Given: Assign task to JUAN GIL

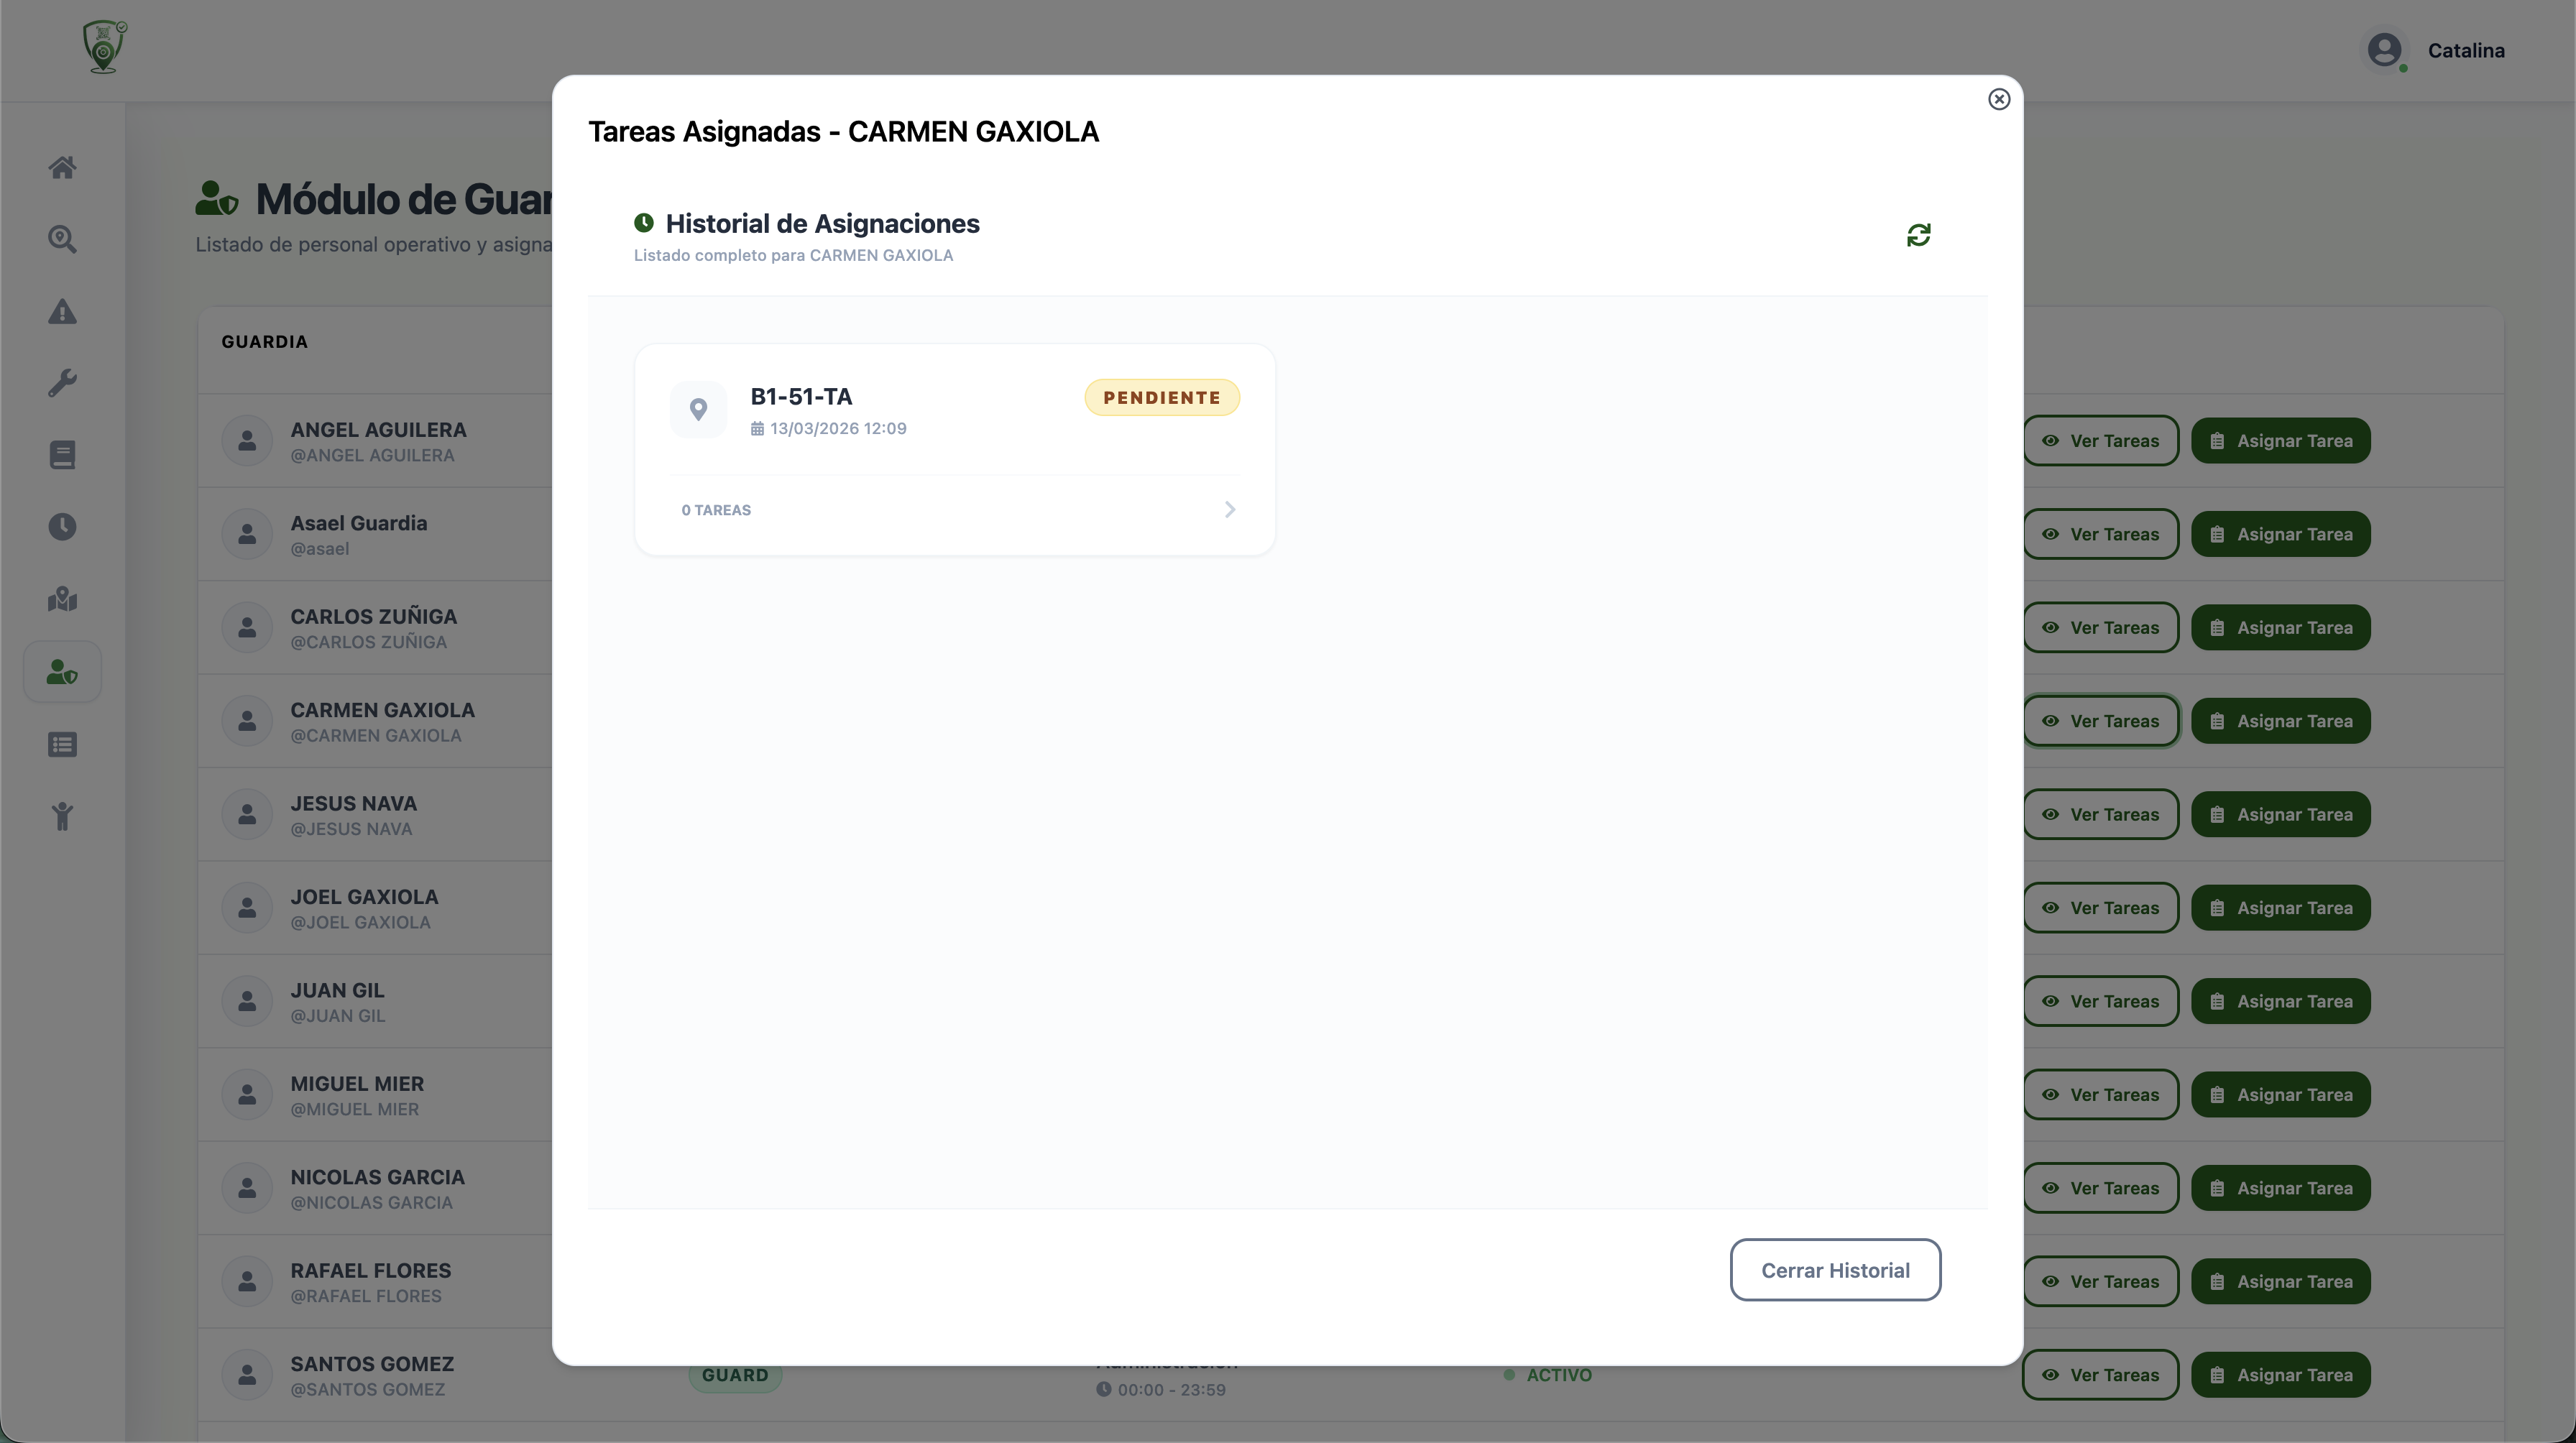Looking at the screenshot, I should [2280, 1001].
